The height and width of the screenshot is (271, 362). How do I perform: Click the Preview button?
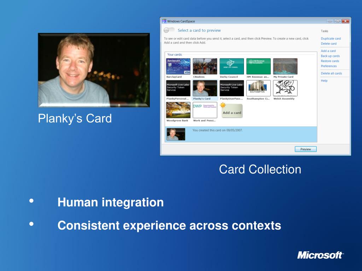pyautogui.click(x=306, y=149)
